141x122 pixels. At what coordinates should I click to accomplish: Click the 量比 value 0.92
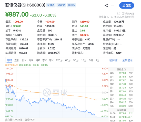point(82,31)
